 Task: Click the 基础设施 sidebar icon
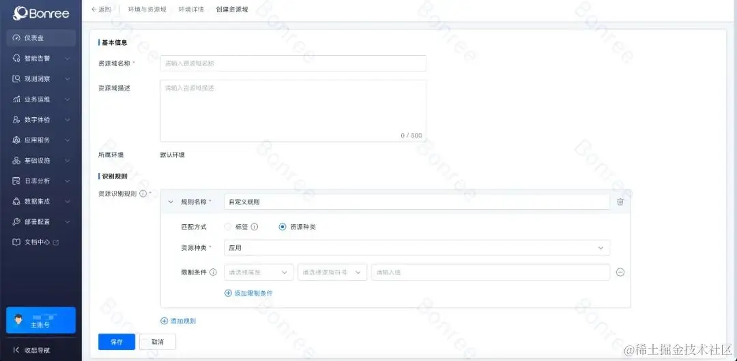(x=16, y=161)
